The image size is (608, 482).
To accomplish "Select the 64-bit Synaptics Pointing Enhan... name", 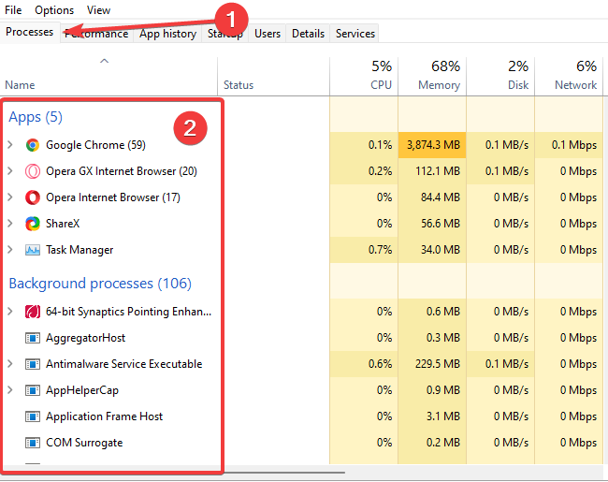I will pos(129,312).
